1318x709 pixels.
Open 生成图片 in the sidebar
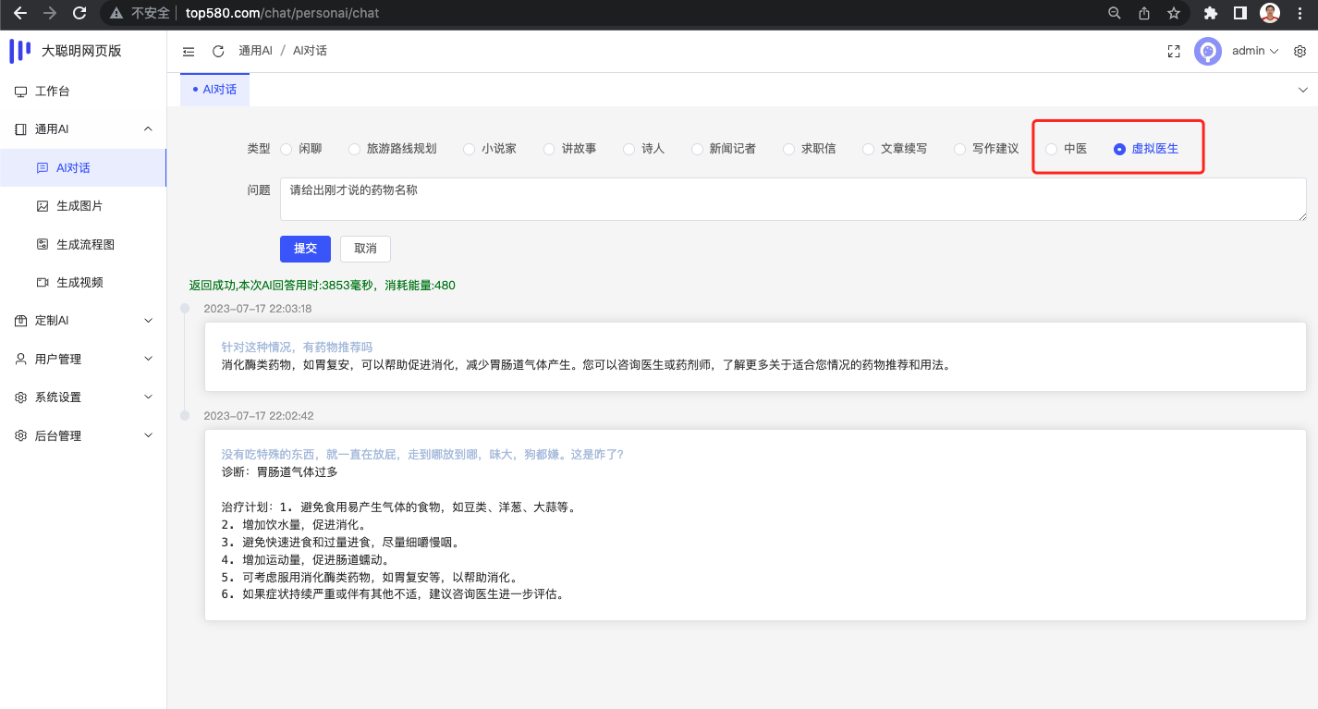(79, 206)
